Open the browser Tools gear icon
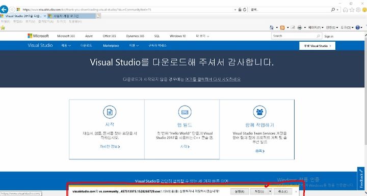The width and height of the screenshot is (367, 196). (358, 10)
